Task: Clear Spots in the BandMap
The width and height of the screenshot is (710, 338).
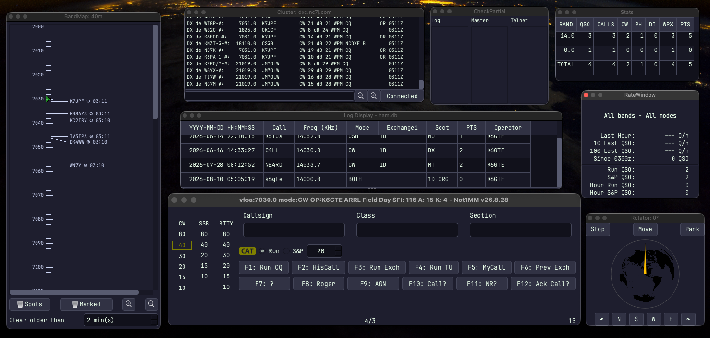Action: 29,304
